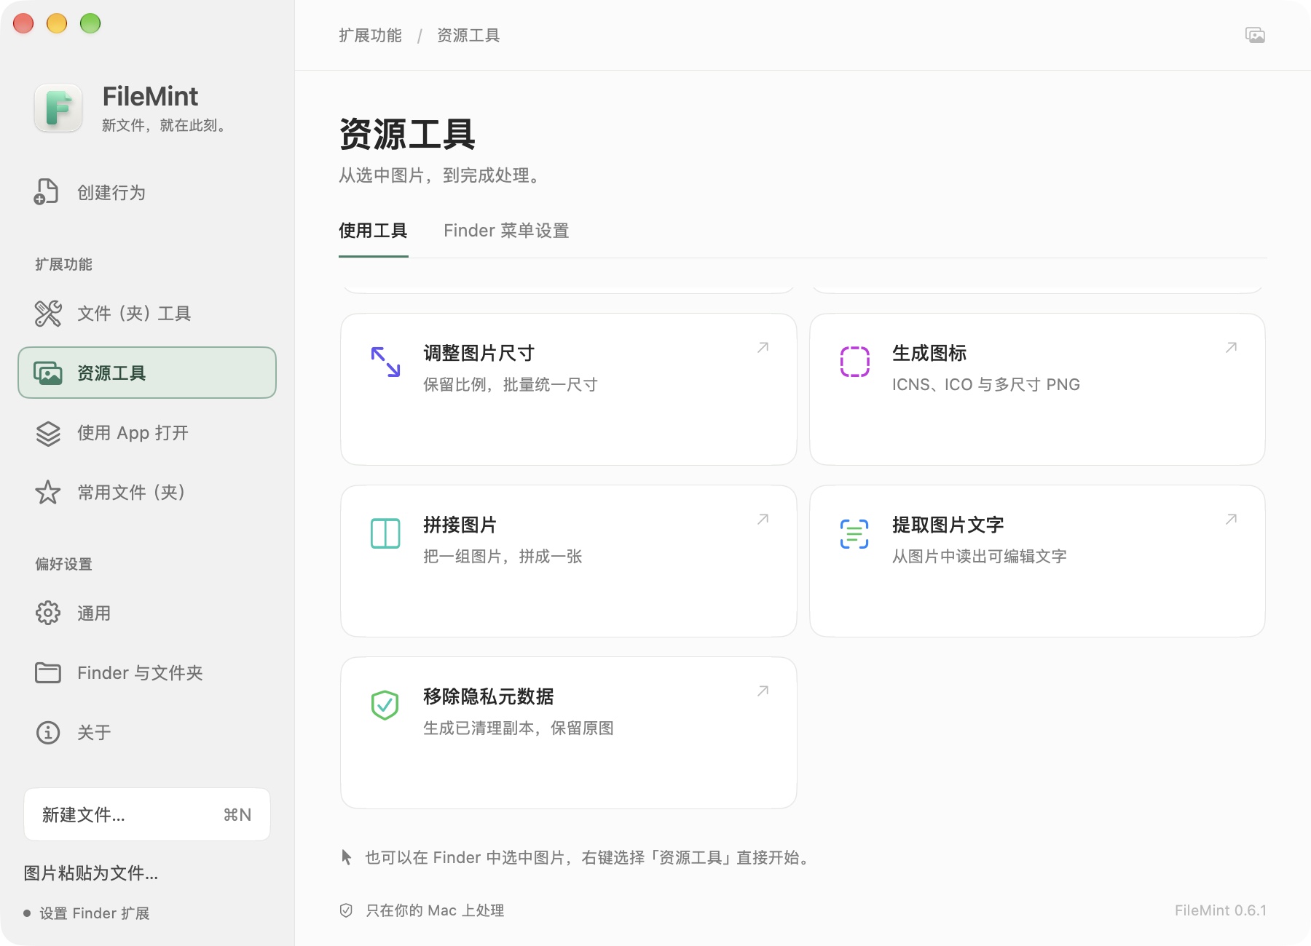Image resolution: width=1311 pixels, height=946 pixels.
Task: Open the 生成图标 card title
Action: coord(929,354)
